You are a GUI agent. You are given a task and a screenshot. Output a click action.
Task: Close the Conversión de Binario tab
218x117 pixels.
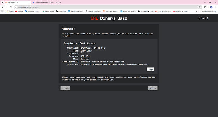(x=56, y=2)
